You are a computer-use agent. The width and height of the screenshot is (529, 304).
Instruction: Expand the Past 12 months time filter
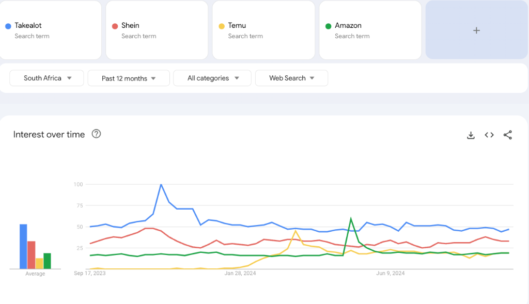(129, 78)
